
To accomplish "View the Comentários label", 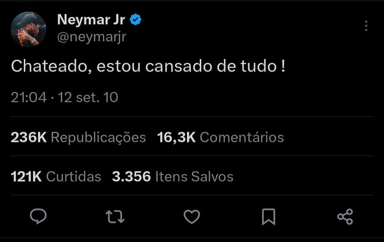I will (x=242, y=137).
